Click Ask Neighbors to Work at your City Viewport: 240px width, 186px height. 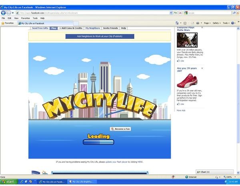tap(100, 36)
